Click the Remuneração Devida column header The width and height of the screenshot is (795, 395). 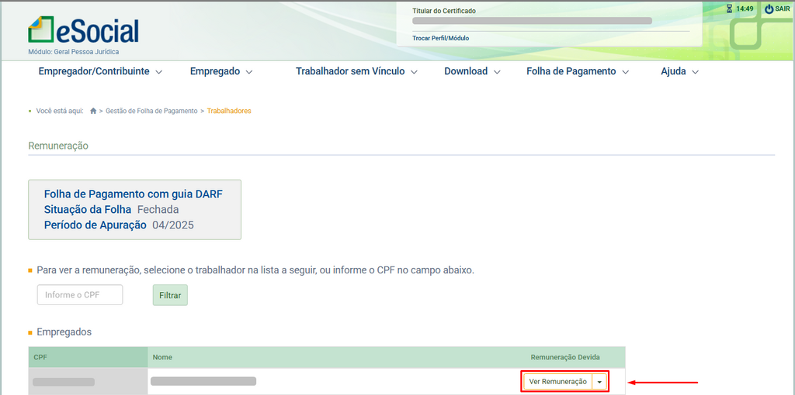(564, 357)
